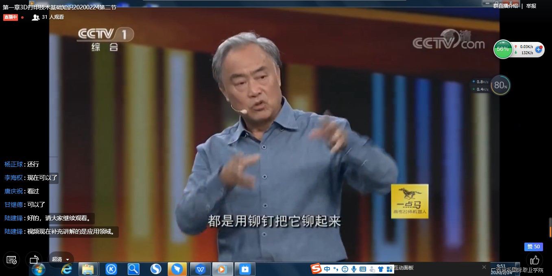This screenshot has width=552, height=276.
Task: Toggle Sogou input Chinese/English mode 中
Action: (327, 269)
